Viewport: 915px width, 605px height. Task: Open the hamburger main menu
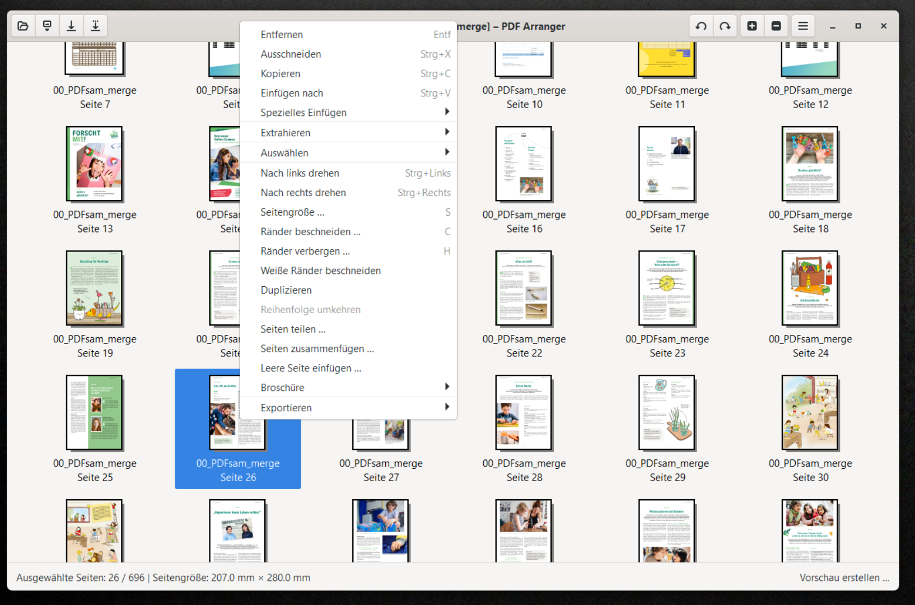pos(802,26)
